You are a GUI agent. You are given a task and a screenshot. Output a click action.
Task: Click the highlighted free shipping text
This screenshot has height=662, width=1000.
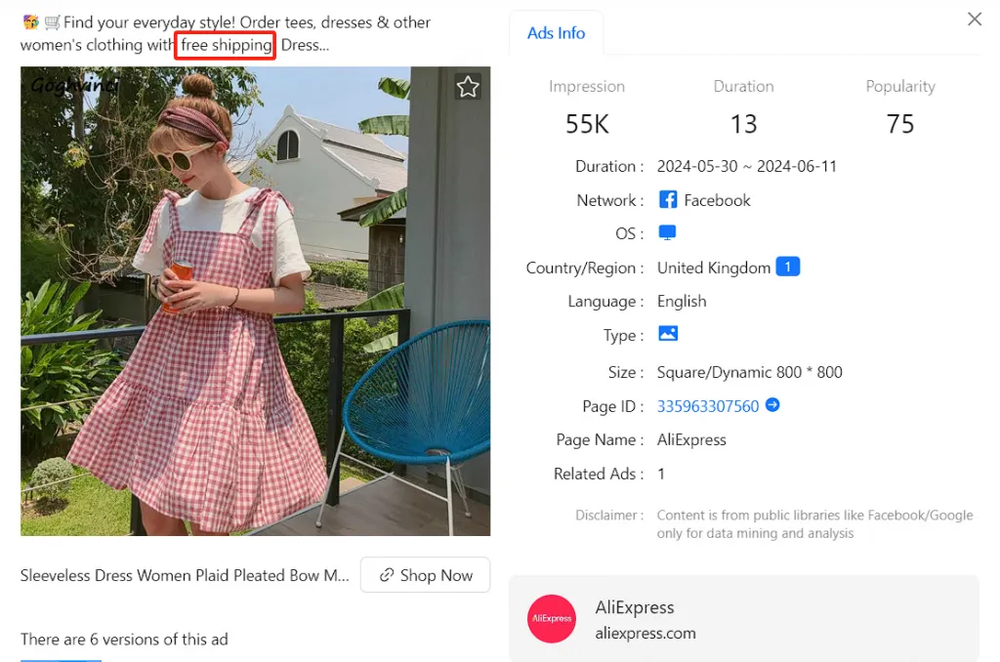tap(226, 45)
